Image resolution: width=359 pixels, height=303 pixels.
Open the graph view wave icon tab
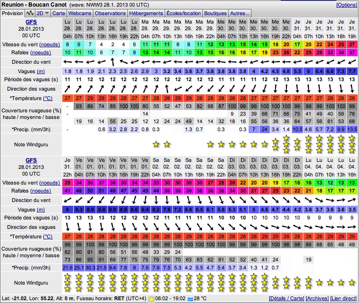point(30,14)
